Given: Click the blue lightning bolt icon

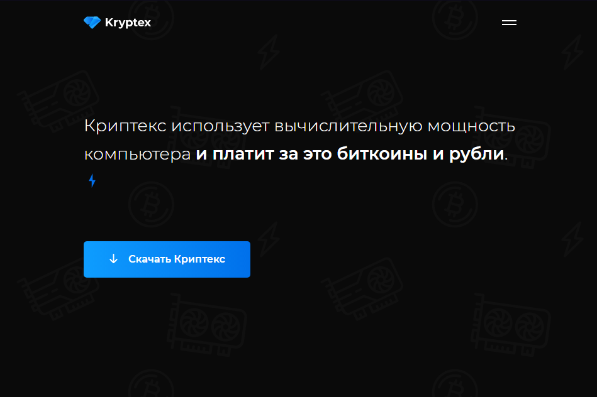Looking at the screenshot, I should point(92,181).
